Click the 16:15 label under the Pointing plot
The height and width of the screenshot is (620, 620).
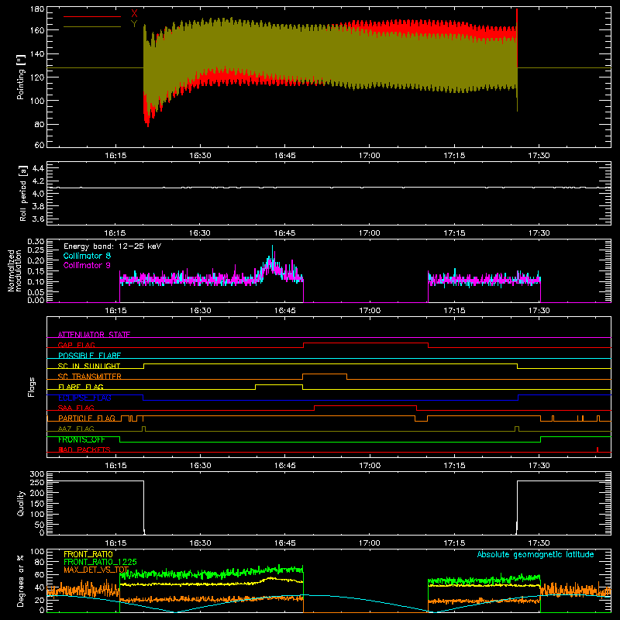click(x=115, y=156)
